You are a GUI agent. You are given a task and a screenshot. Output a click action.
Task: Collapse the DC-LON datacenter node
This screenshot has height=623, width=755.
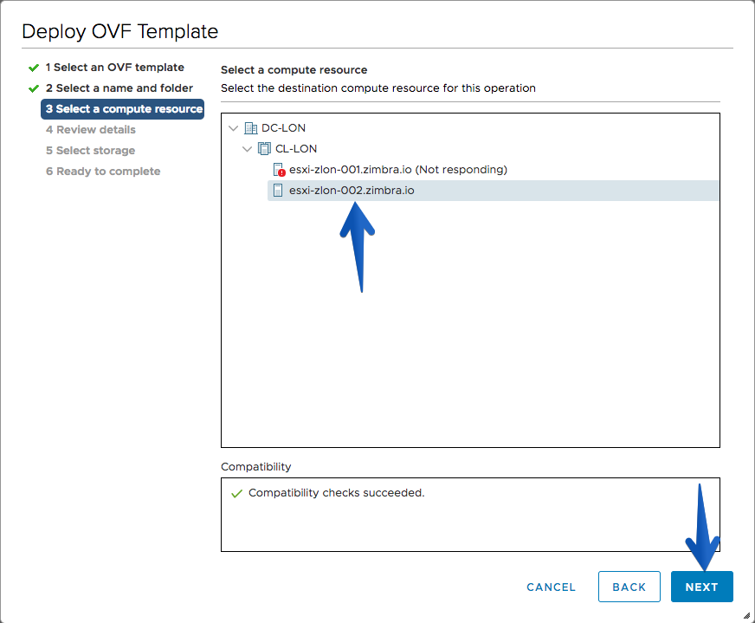(x=234, y=128)
